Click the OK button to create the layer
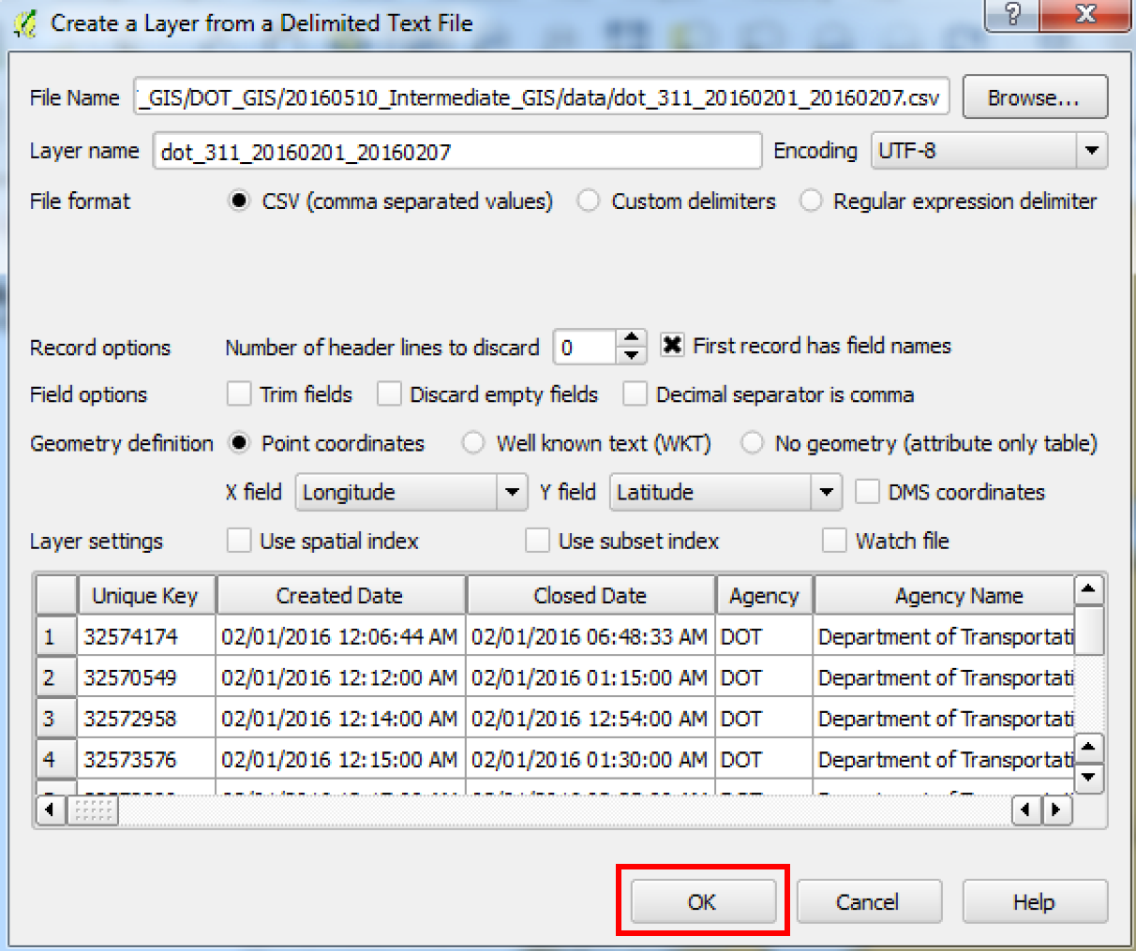The height and width of the screenshot is (951, 1136). [x=702, y=901]
